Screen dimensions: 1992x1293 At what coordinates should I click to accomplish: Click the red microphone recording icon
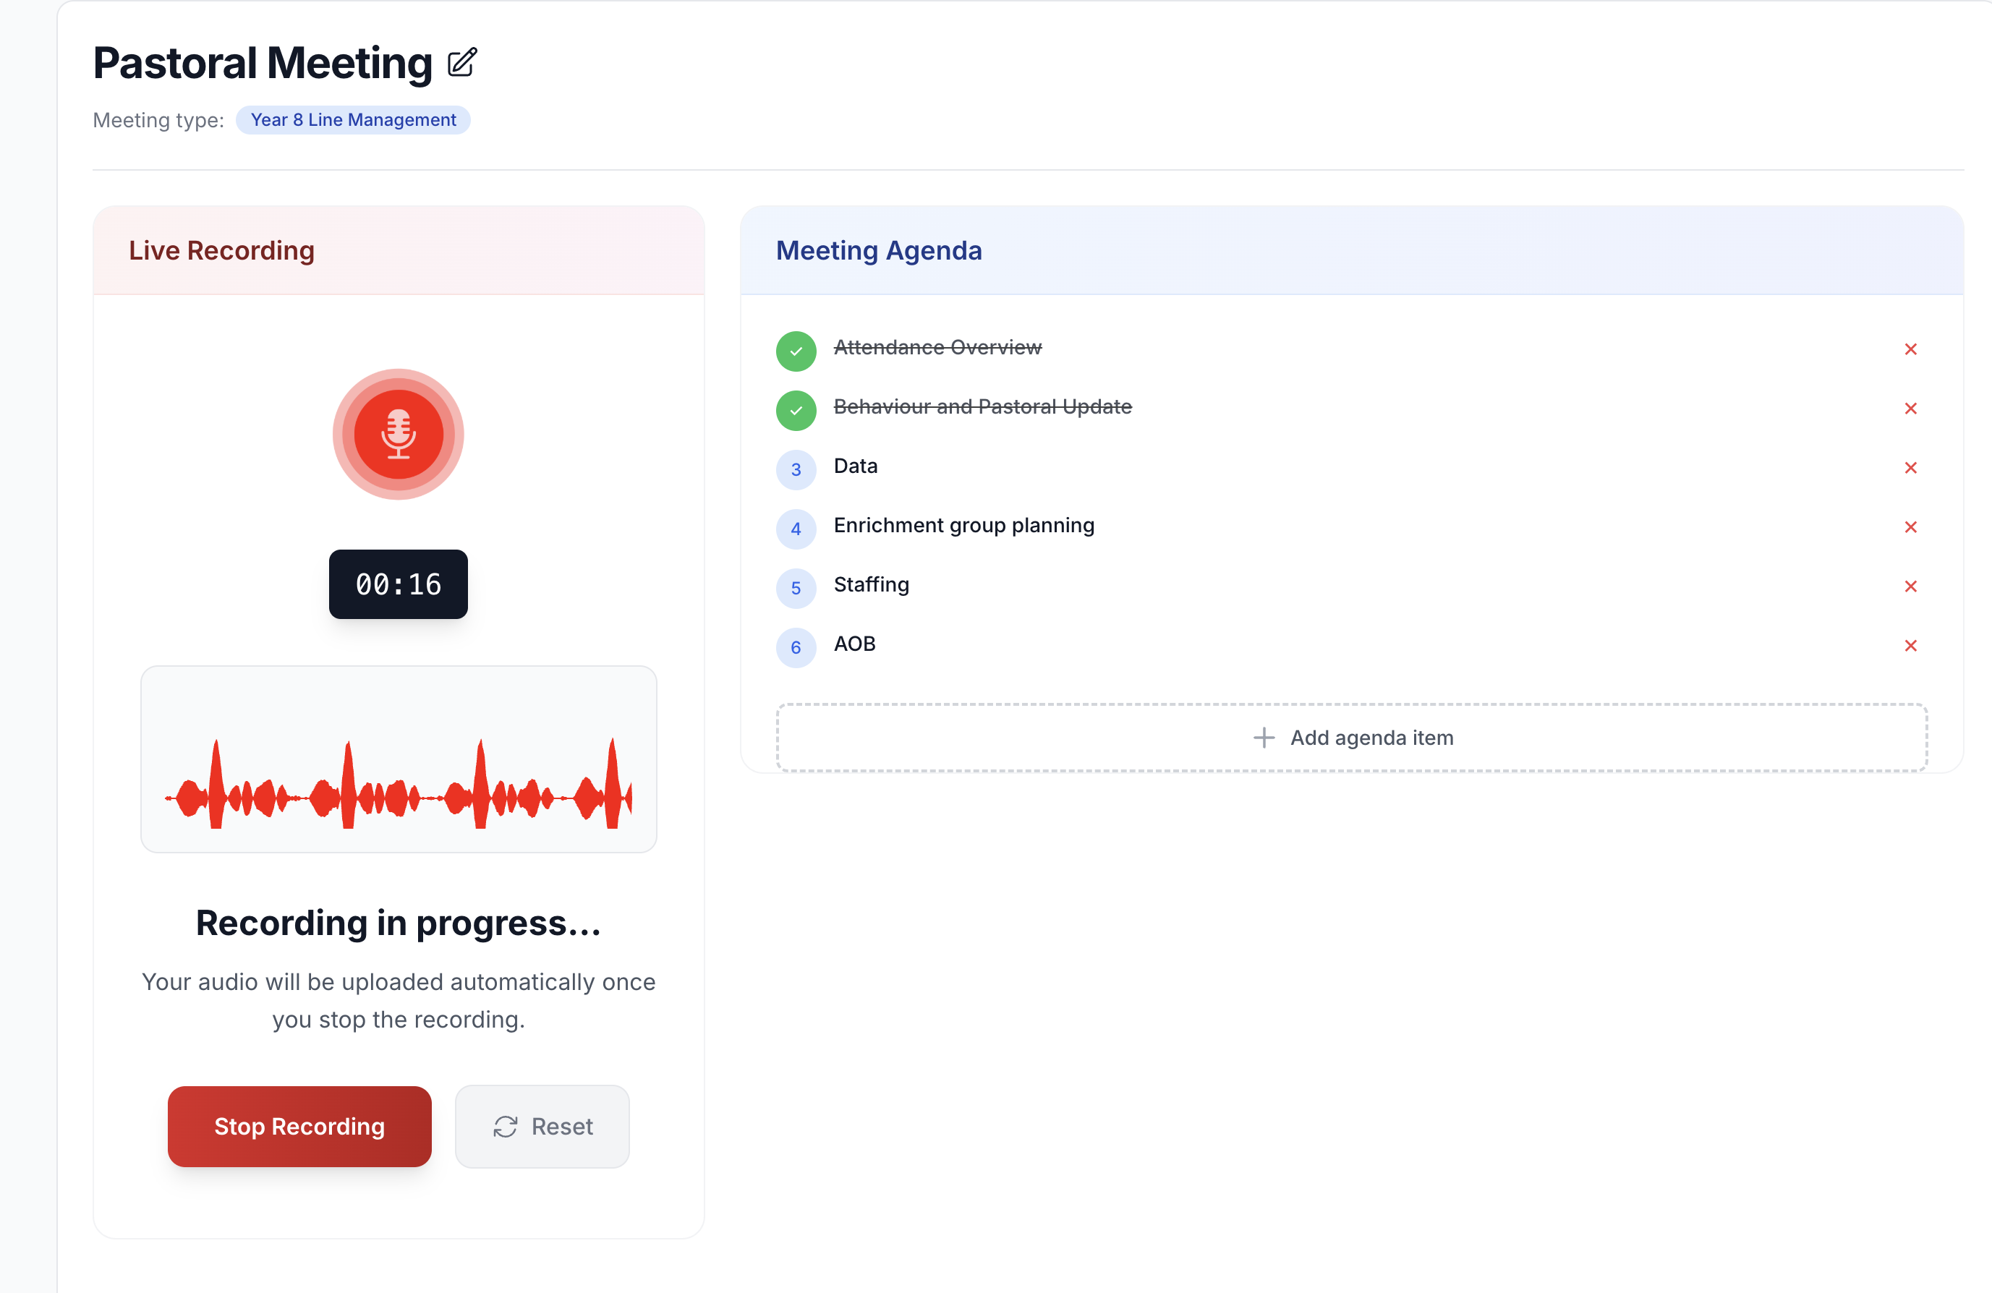(x=398, y=433)
